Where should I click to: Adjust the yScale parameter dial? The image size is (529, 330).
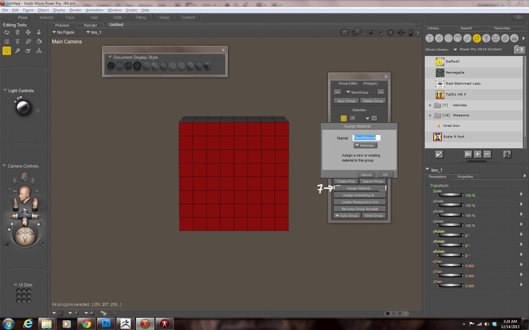point(450,215)
